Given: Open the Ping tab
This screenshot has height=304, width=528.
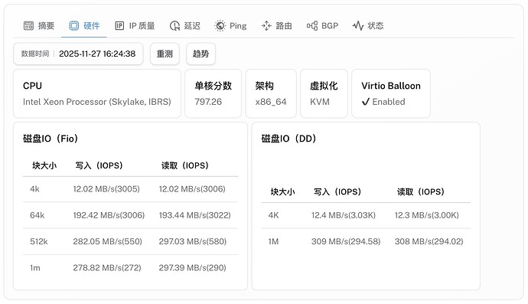Looking at the screenshot, I should 230,25.
